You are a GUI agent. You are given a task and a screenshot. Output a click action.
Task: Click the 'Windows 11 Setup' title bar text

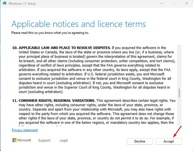coord(23,3)
